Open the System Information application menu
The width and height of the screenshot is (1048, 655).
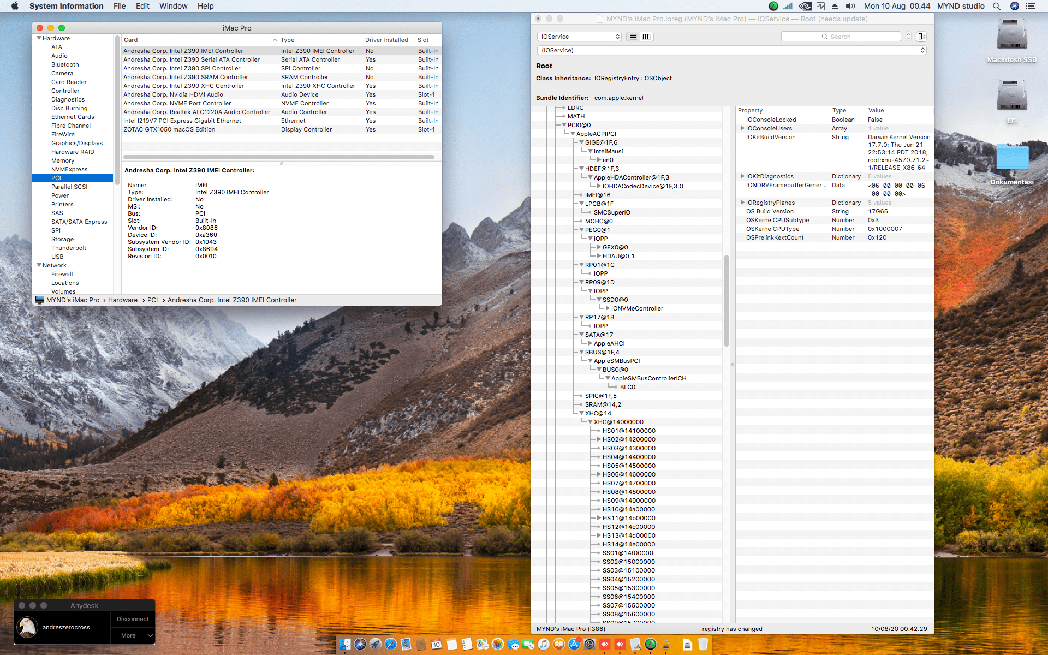[x=66, y=6]
